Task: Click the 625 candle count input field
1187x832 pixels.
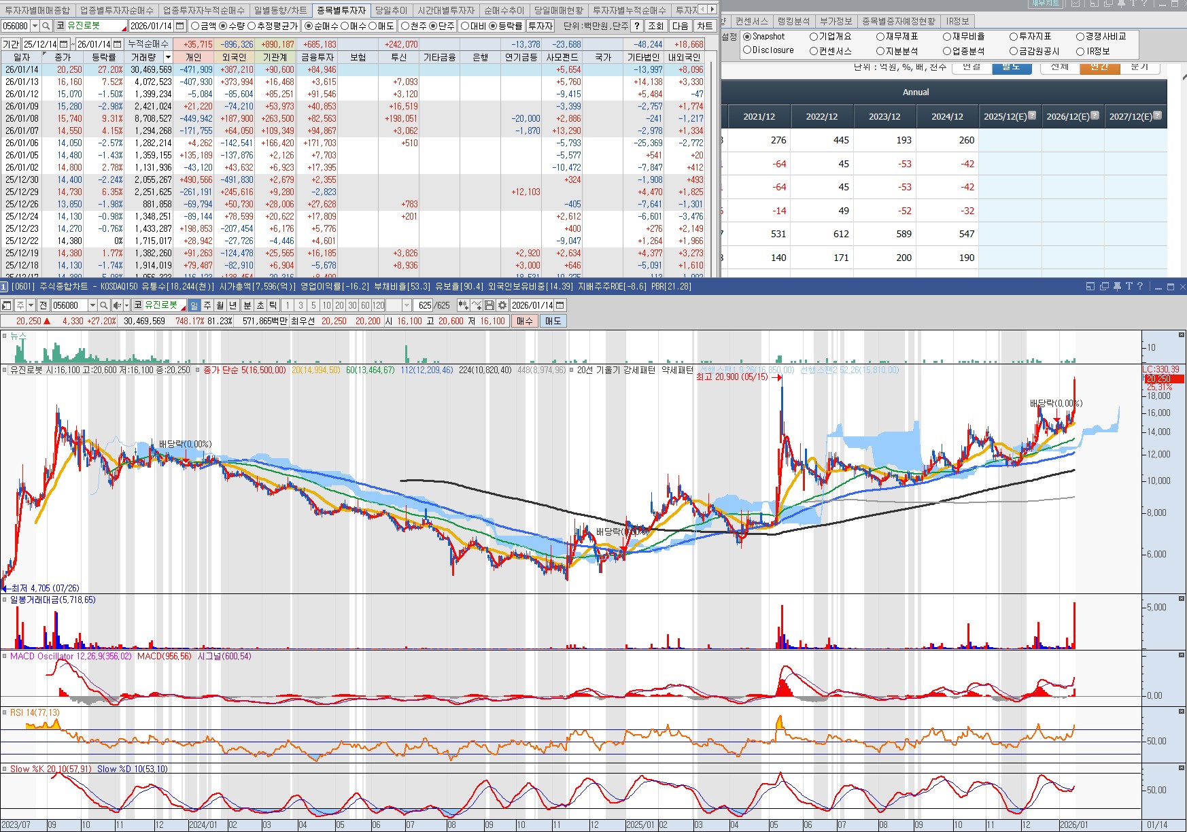Action: click(424, 305)
